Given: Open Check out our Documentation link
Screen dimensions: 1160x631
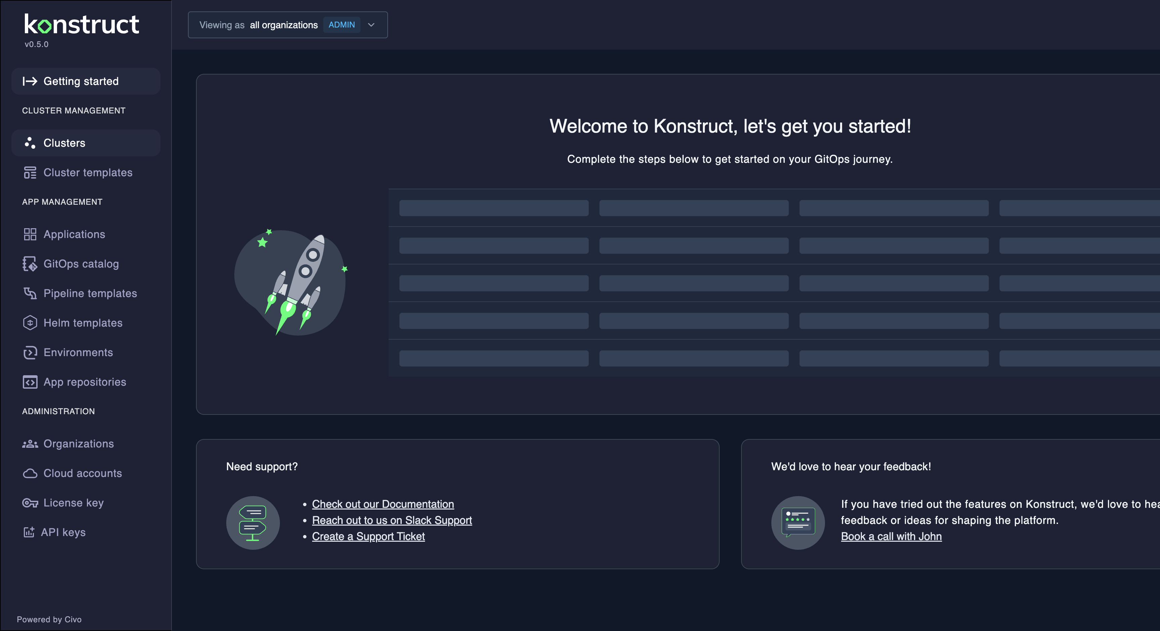Looking at the screenshot, I should point(383,504).
